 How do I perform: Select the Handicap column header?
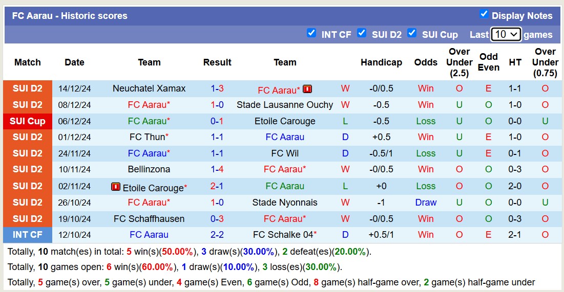coord(381,62)
